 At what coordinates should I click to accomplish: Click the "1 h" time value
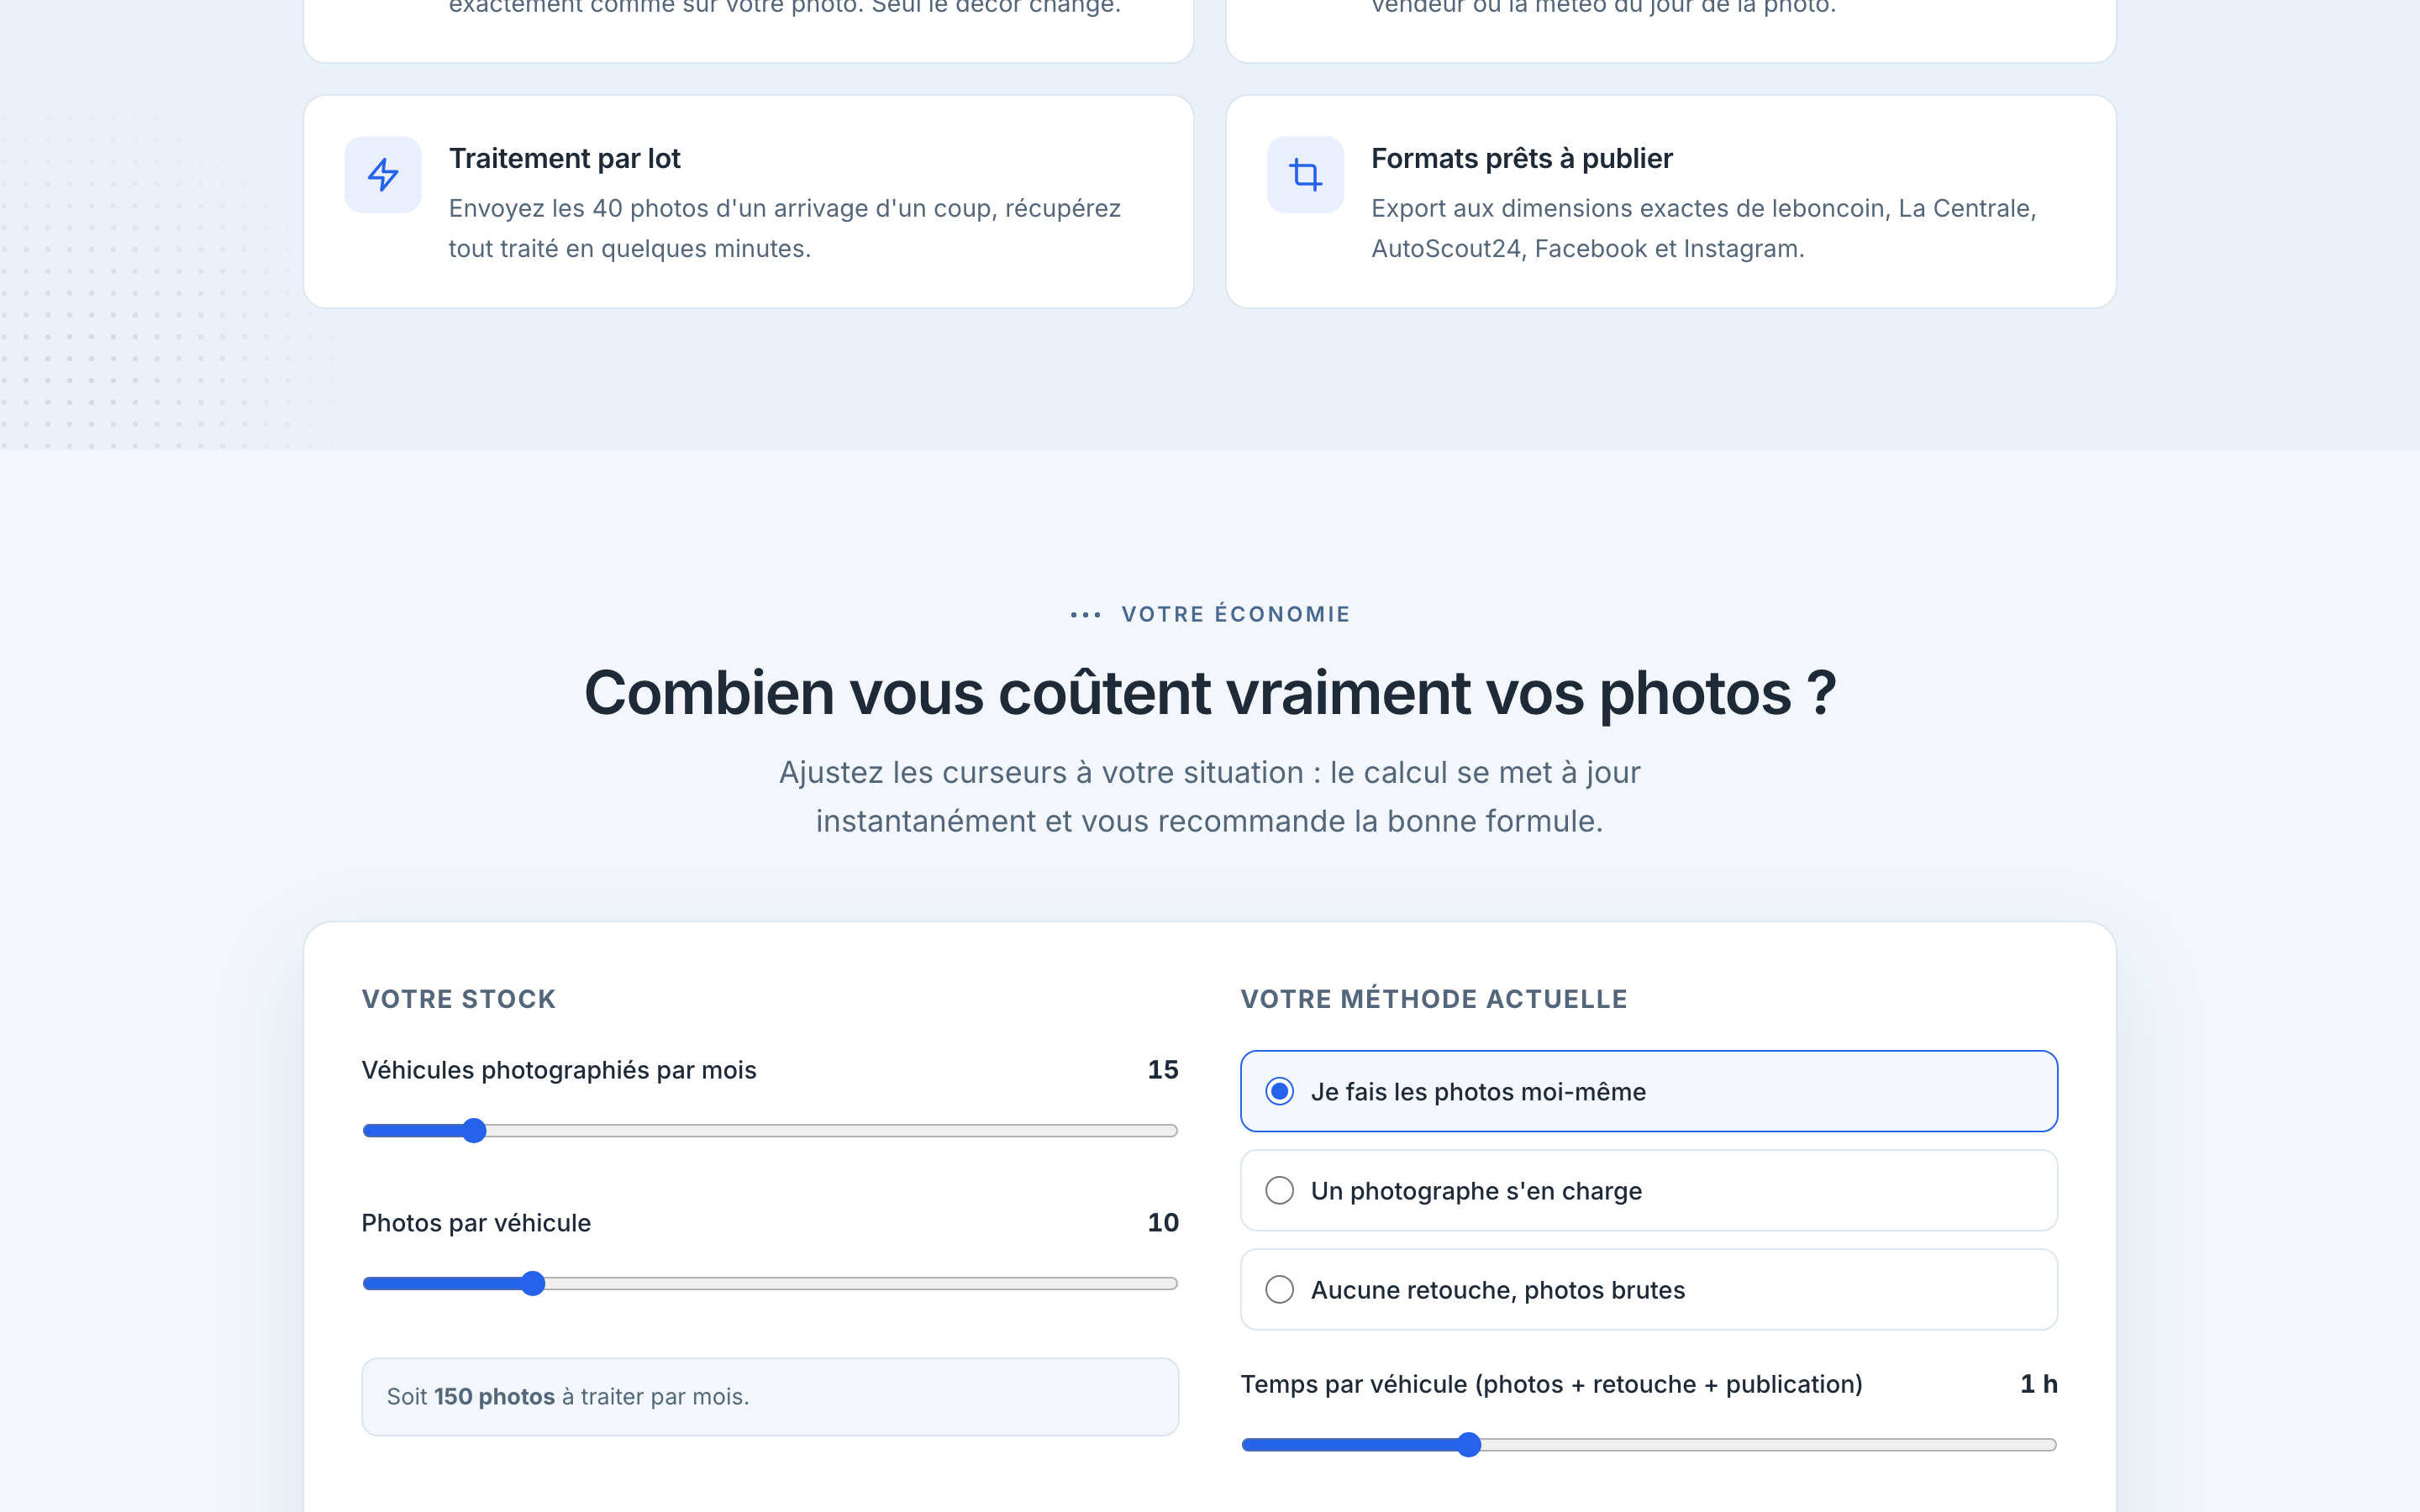2038,1383
